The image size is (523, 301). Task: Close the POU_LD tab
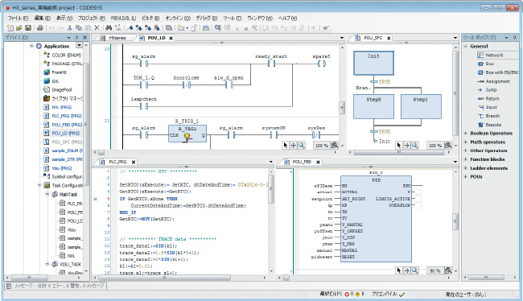(171, 38)
